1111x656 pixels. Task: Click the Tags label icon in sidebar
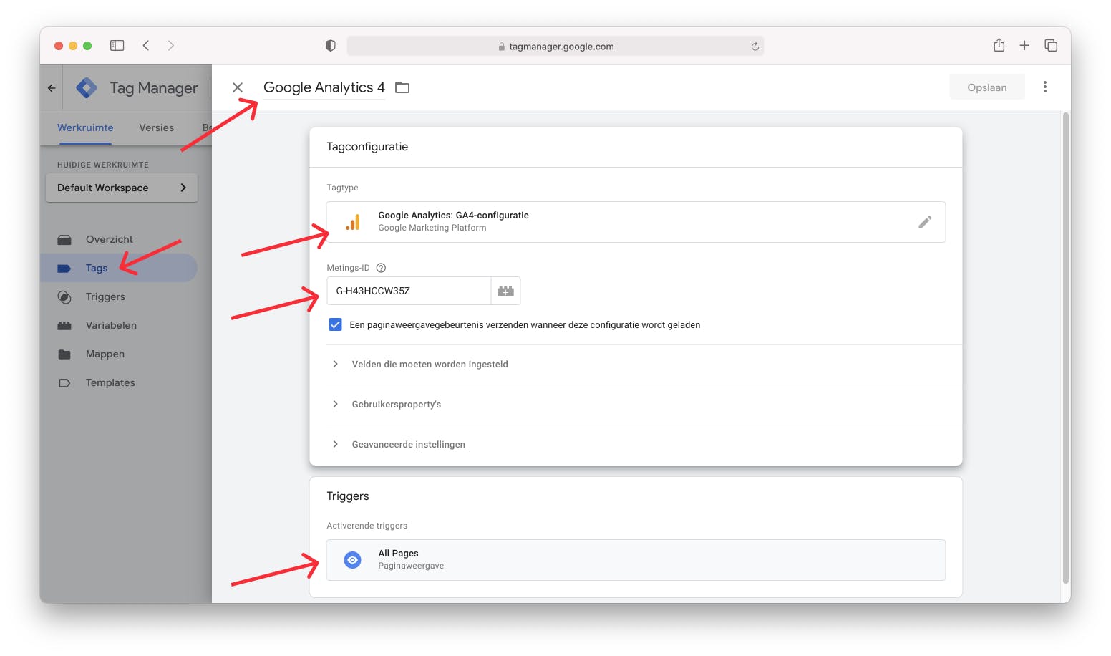tap(64, 268)
